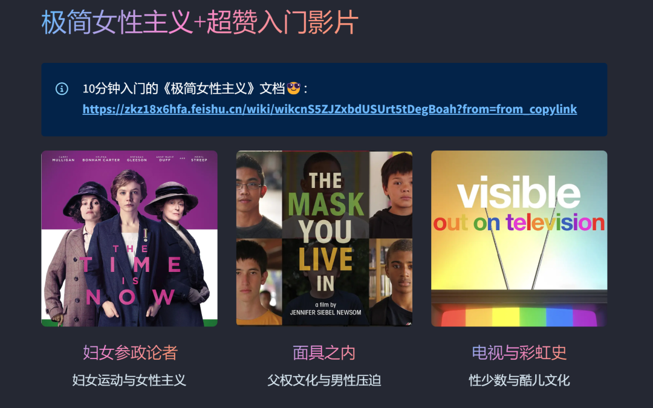Click the callout text 10分钟入门的《极简女性主义》文档
Image resolution: width=653 pixels, height=408 pixels.
[184, 88]
